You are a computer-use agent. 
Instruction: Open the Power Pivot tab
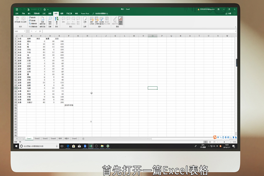[x=85, y=14]
